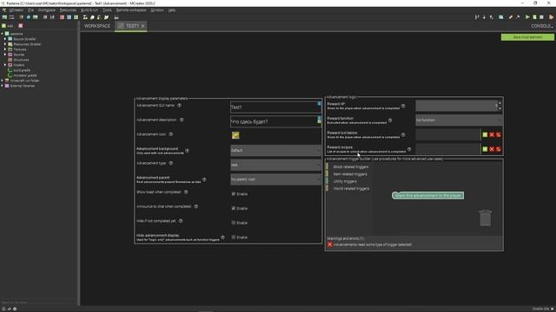556x312 pixels.
Task: Open the File menu
Action: coord(31,10)
